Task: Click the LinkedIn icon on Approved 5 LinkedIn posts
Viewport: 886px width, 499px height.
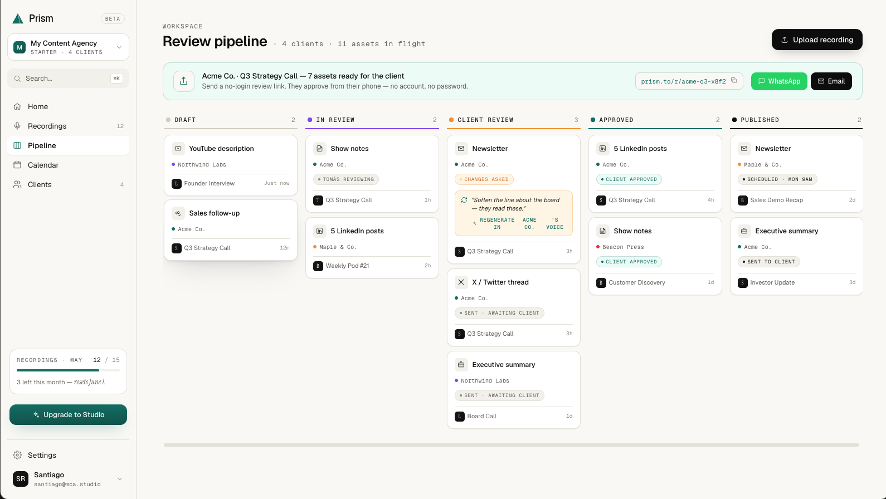Action: (603, 149)
